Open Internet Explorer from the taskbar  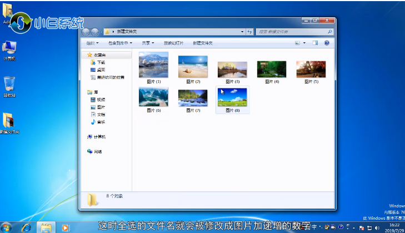[26, 227]
